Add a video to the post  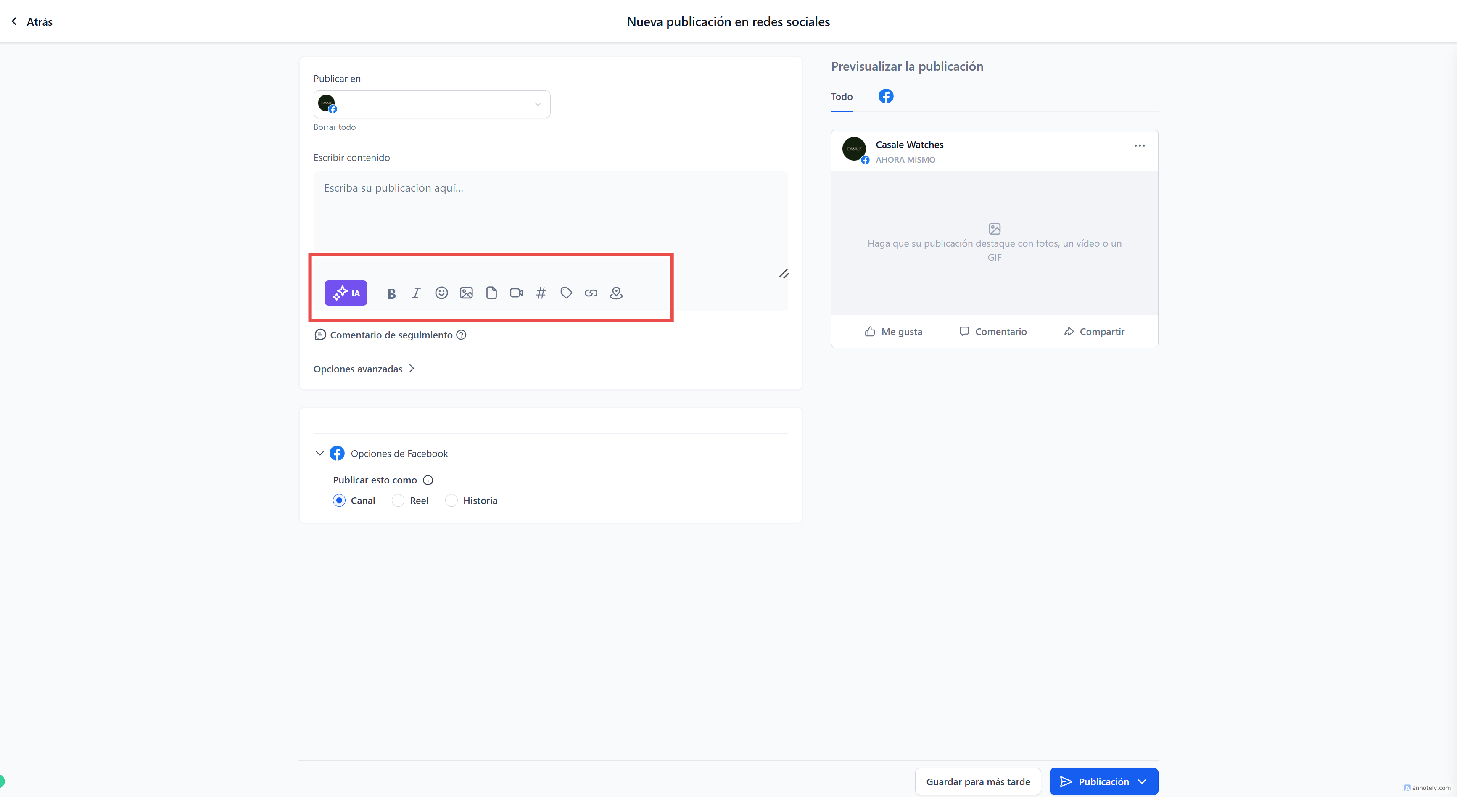pos(516,293)
